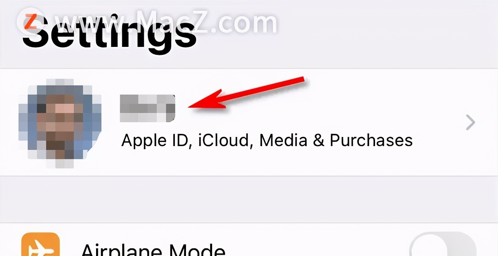The image size is (498, 256).
Task: Tap the orange Airplane Mode icon
Action: 41,244
